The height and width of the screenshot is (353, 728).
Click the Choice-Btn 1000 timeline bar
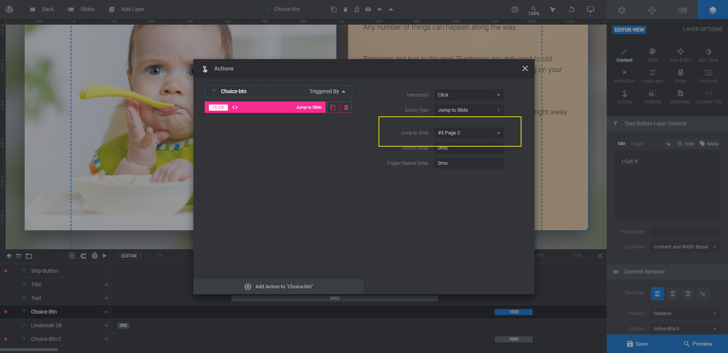[514, 312]
